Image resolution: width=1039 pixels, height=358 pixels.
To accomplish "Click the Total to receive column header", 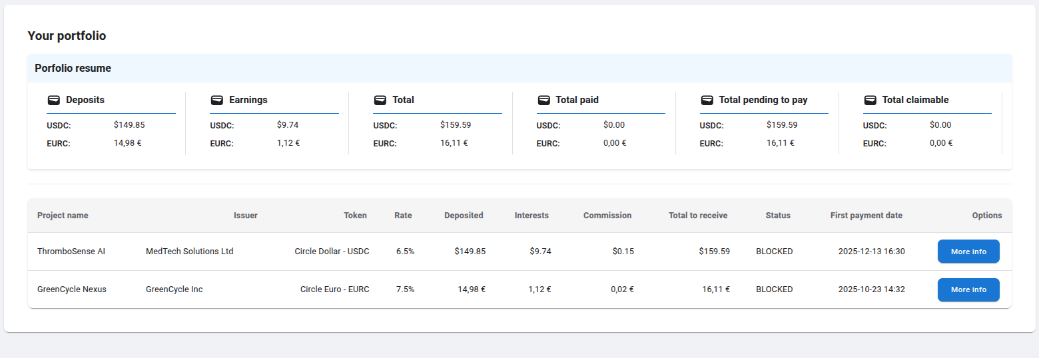I will coord(698,216).
